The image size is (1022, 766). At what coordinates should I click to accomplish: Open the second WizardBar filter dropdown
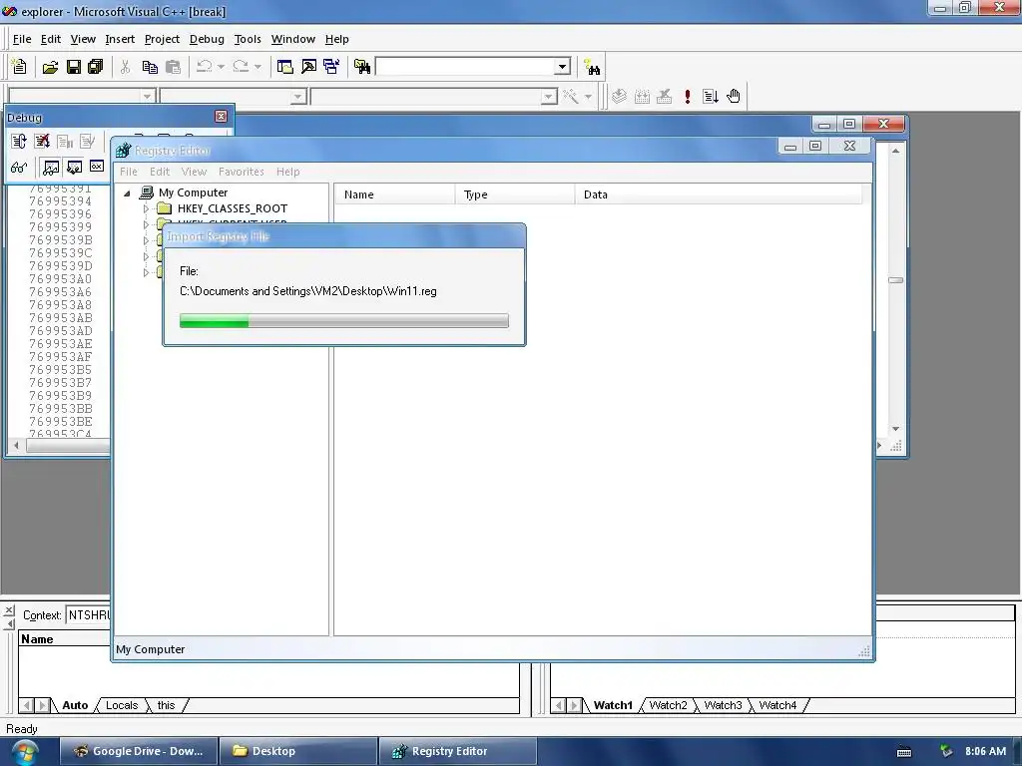point(297,97)
